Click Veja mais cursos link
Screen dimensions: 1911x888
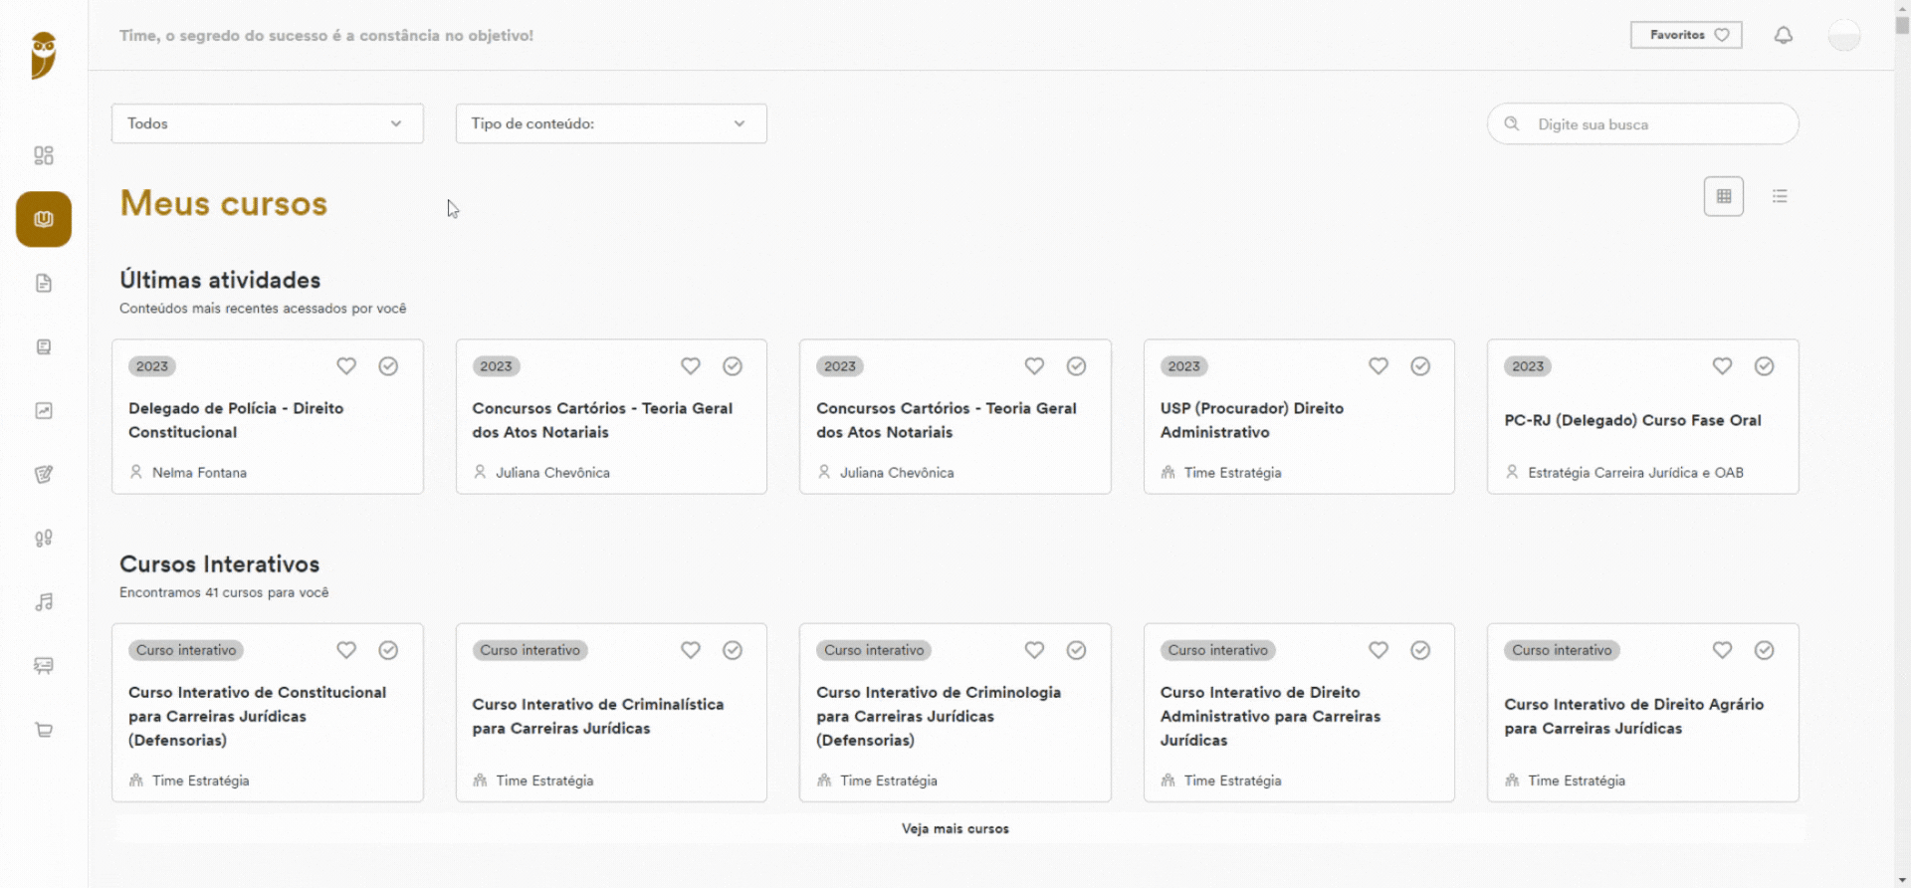(955, 828)
